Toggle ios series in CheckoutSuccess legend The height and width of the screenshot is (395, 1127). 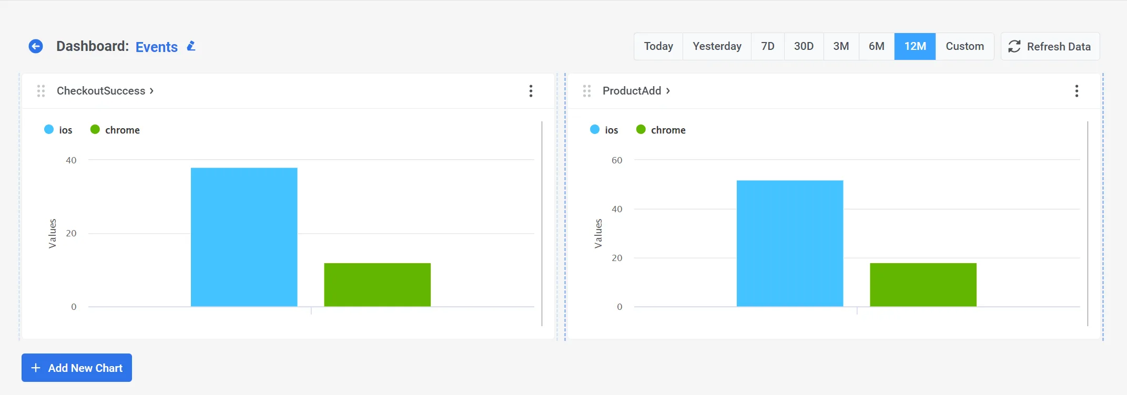(58, 130)
